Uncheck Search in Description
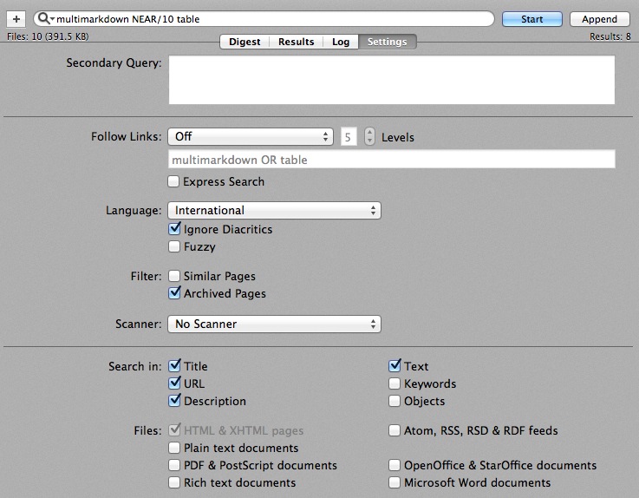The width and height of the screenshot is (639, 498). click(x=174, y=401)
